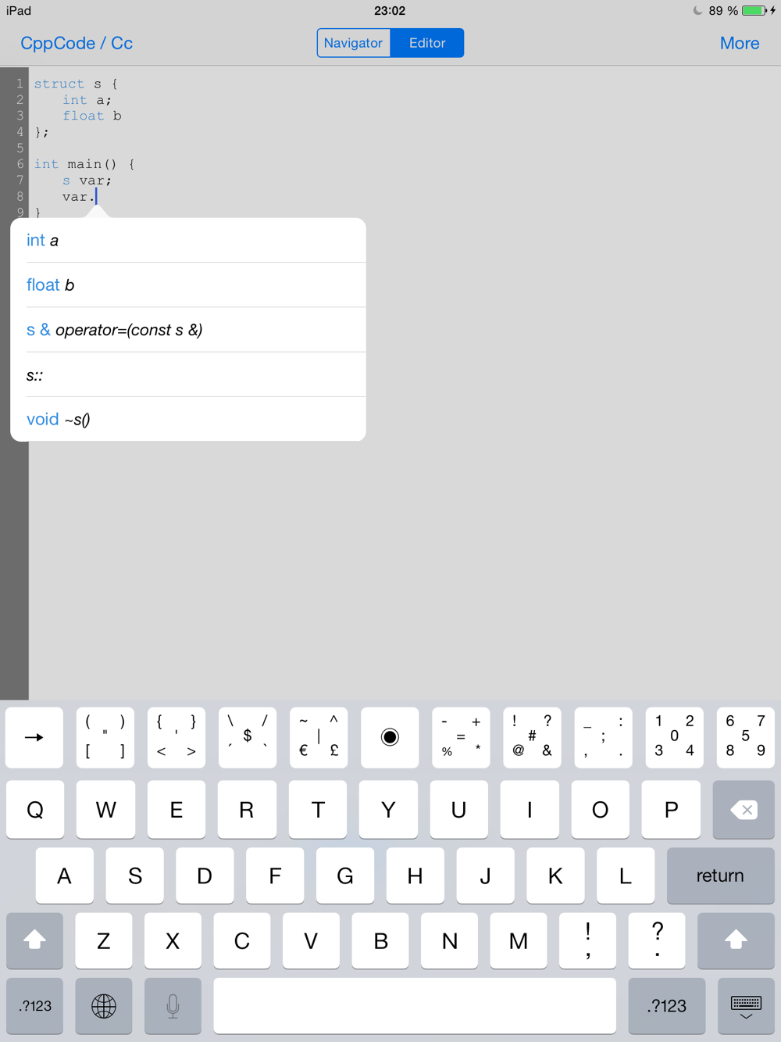
Task: Go back to CppCode / Cc
Action: 77,43
